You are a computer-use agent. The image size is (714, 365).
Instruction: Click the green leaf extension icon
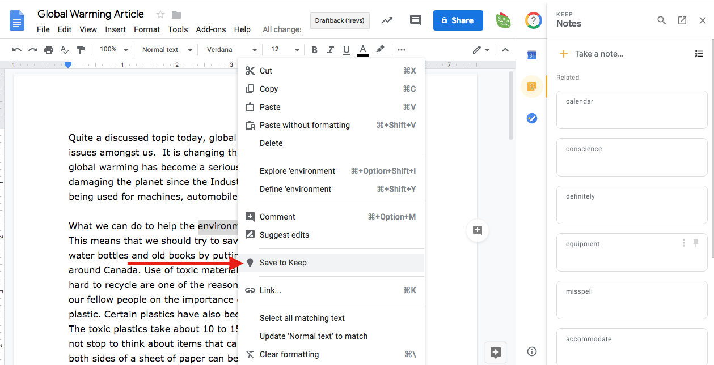[503, 20]
